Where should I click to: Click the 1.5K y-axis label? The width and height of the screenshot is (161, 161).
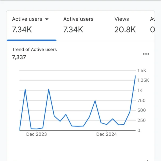(142, 71)
